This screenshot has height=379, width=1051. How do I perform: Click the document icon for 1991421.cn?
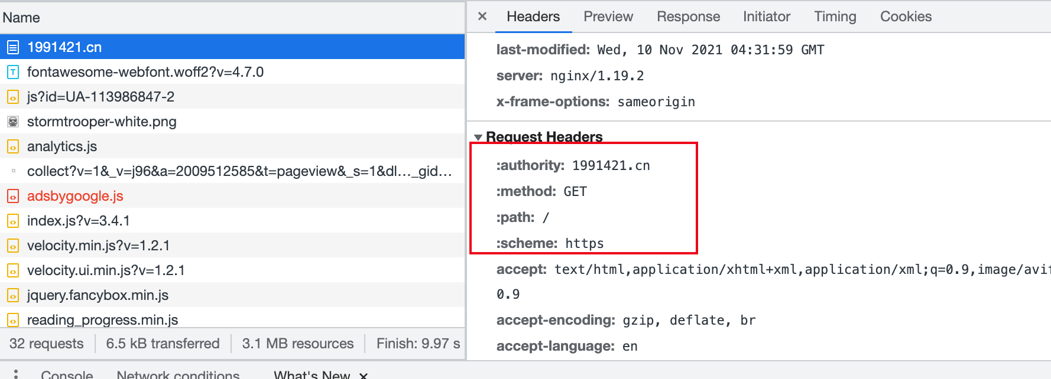(x=13, y=47)
